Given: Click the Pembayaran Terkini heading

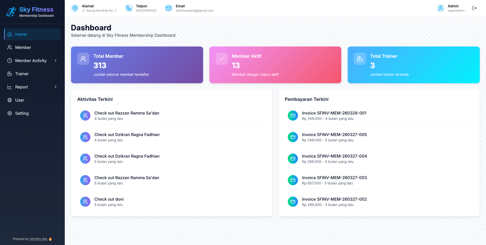Looking at the screenshot, I should [x=307, y=99].
